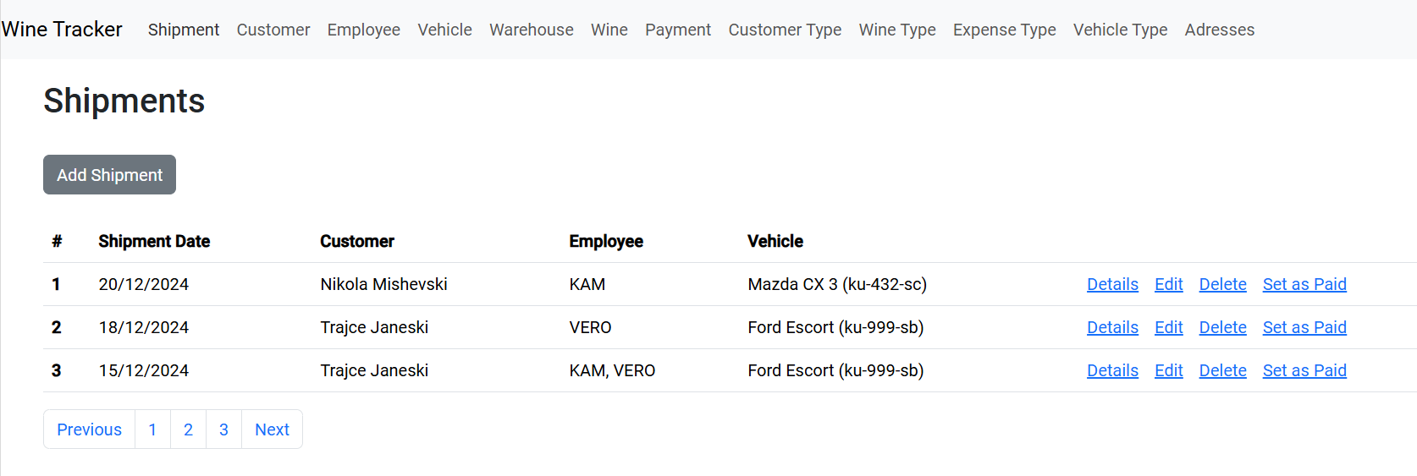
Task: Set the 15/12/2024 shipment as paid
Action: [x=1304, y=371]
